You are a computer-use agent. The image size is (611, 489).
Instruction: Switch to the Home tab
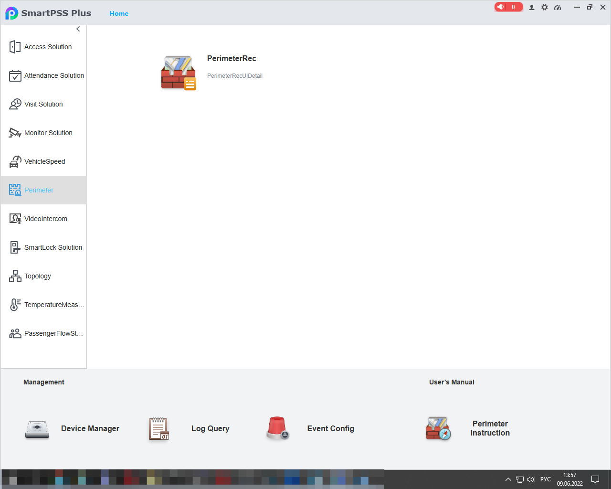119,13
